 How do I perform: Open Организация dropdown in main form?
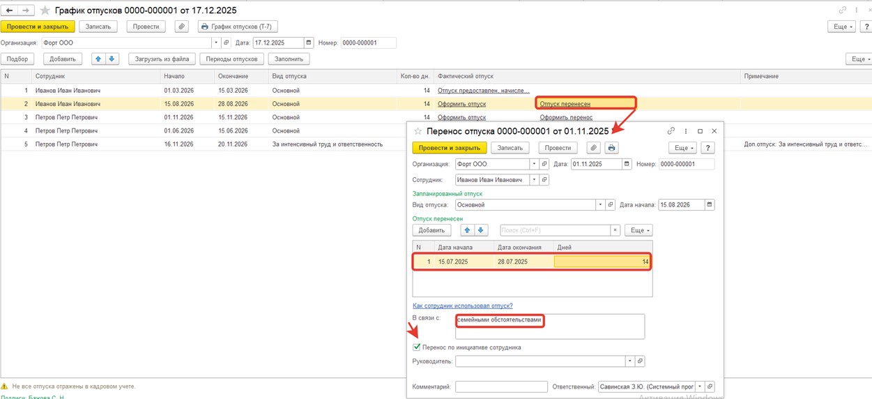click(x=216, y=43)
